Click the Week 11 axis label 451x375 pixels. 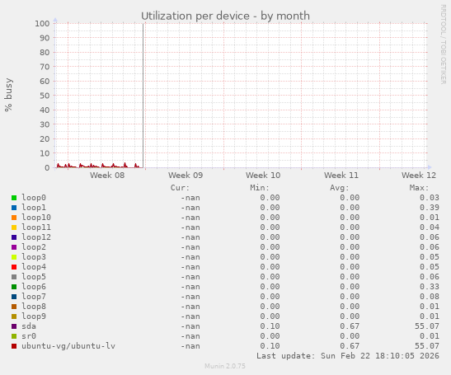pos(341,175)
